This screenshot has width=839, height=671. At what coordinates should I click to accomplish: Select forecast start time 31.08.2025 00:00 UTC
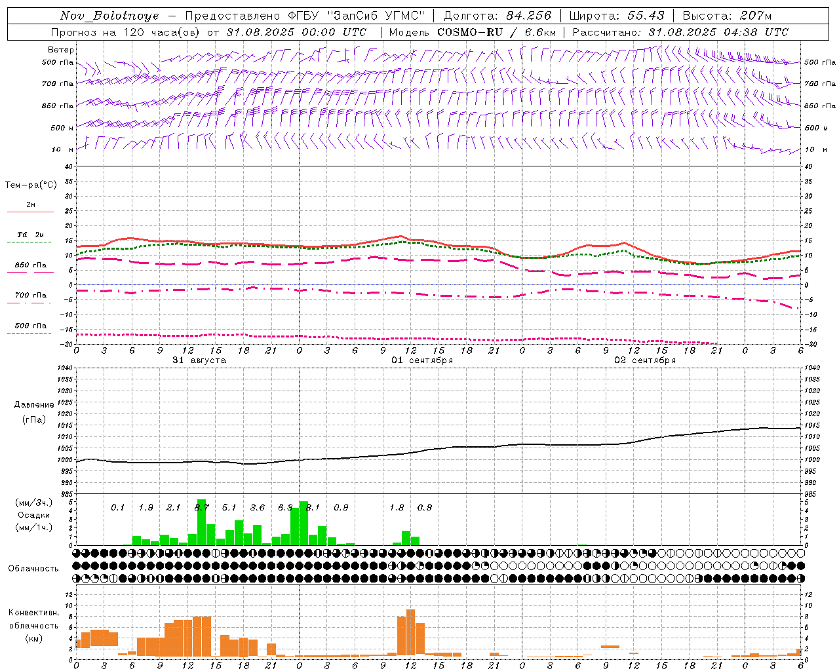point(296,32)
